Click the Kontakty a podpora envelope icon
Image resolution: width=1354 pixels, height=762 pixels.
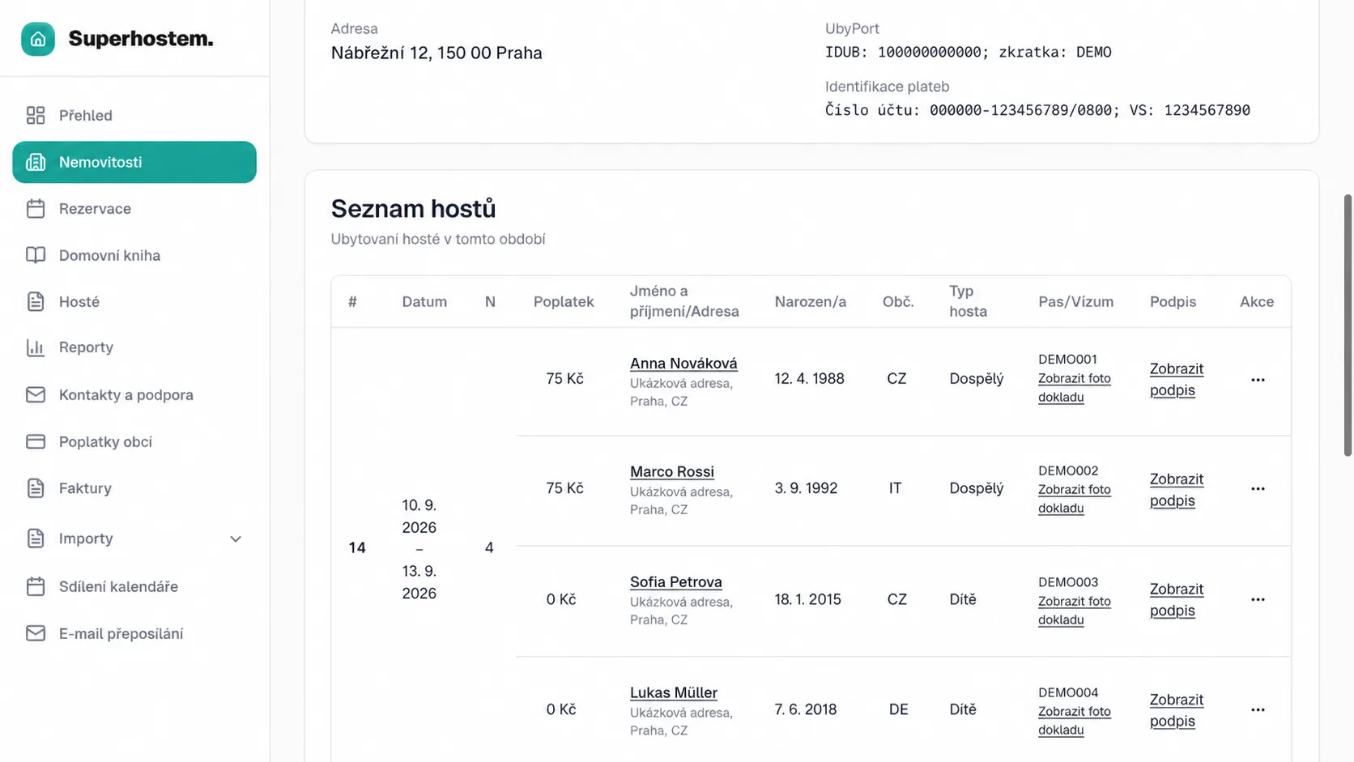pyautogui.click(x=36, y=395)
